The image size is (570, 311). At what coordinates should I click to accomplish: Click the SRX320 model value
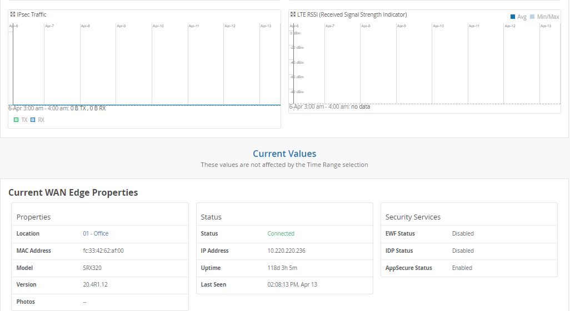click(x=92, y=268)
